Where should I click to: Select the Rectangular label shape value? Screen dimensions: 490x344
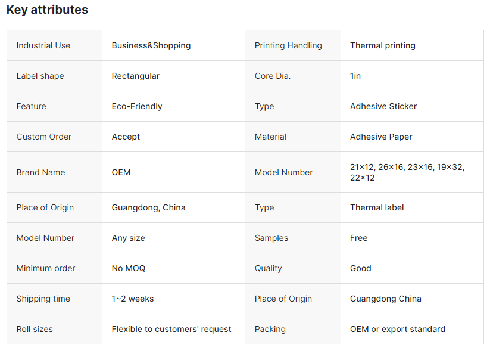coord(135,76)
